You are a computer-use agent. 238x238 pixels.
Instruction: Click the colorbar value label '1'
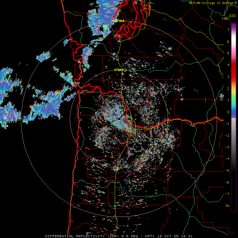(228, 100)
